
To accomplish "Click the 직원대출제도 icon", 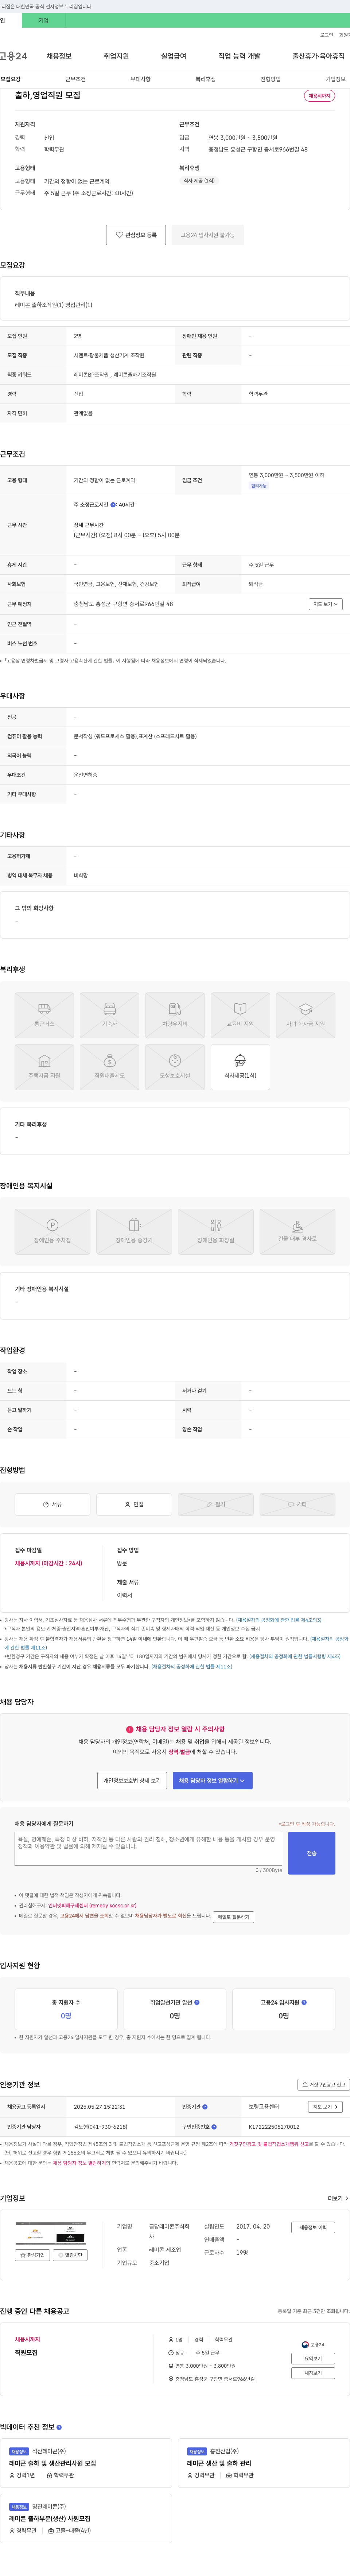I will [109, 1067].
